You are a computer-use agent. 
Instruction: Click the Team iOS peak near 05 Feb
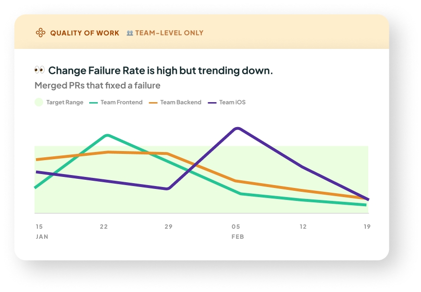237,128
